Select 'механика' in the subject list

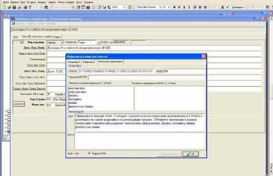[75, 99]
